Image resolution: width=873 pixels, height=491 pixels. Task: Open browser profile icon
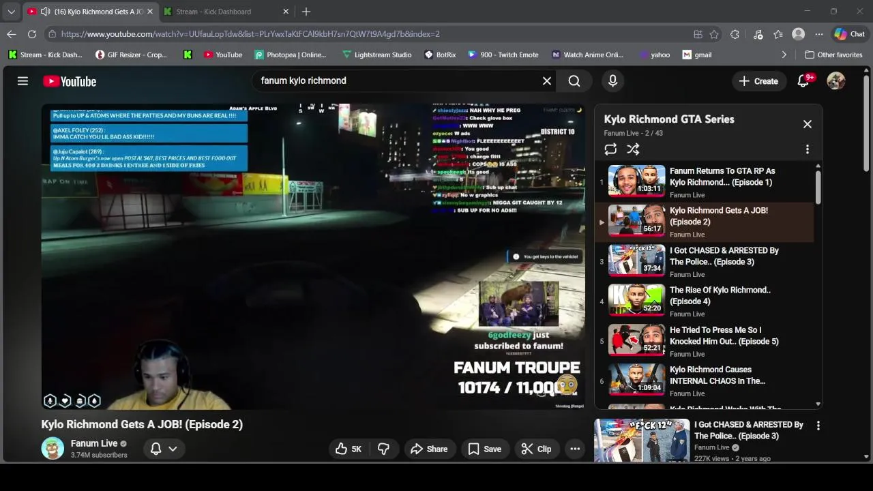pos(798,34)
